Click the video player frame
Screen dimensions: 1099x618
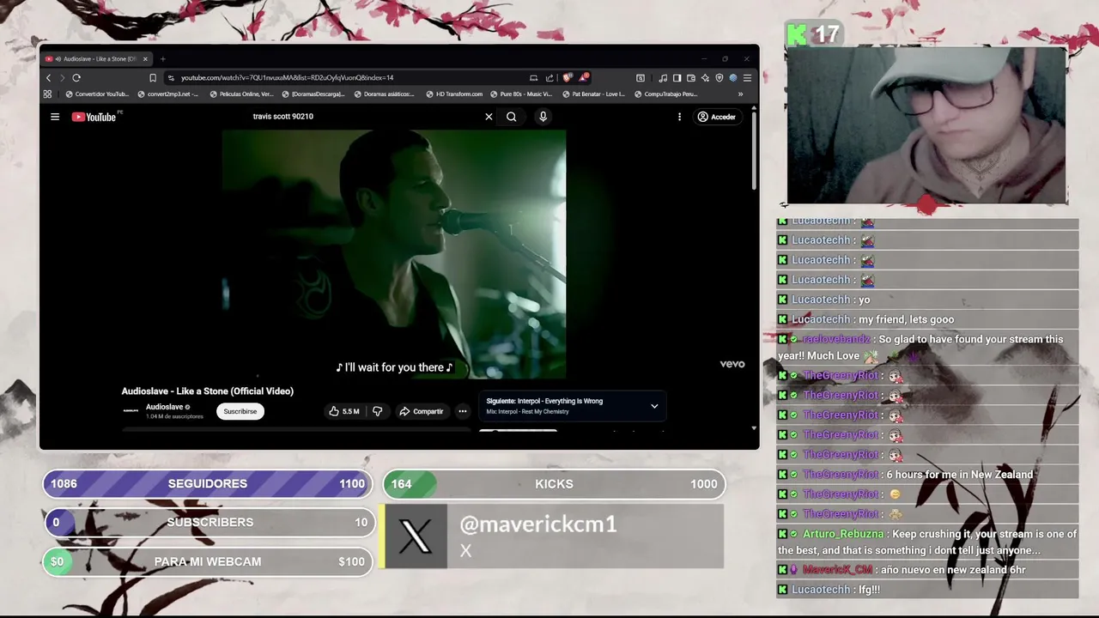tap(394, 254)
